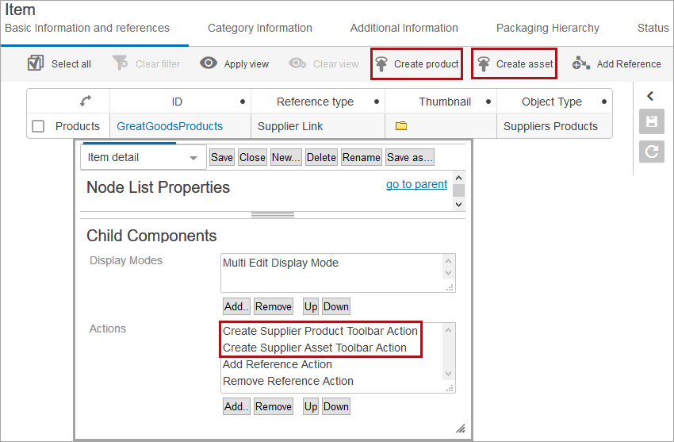
Task: Switch to the Category Information tab
Action: point(260,28)
